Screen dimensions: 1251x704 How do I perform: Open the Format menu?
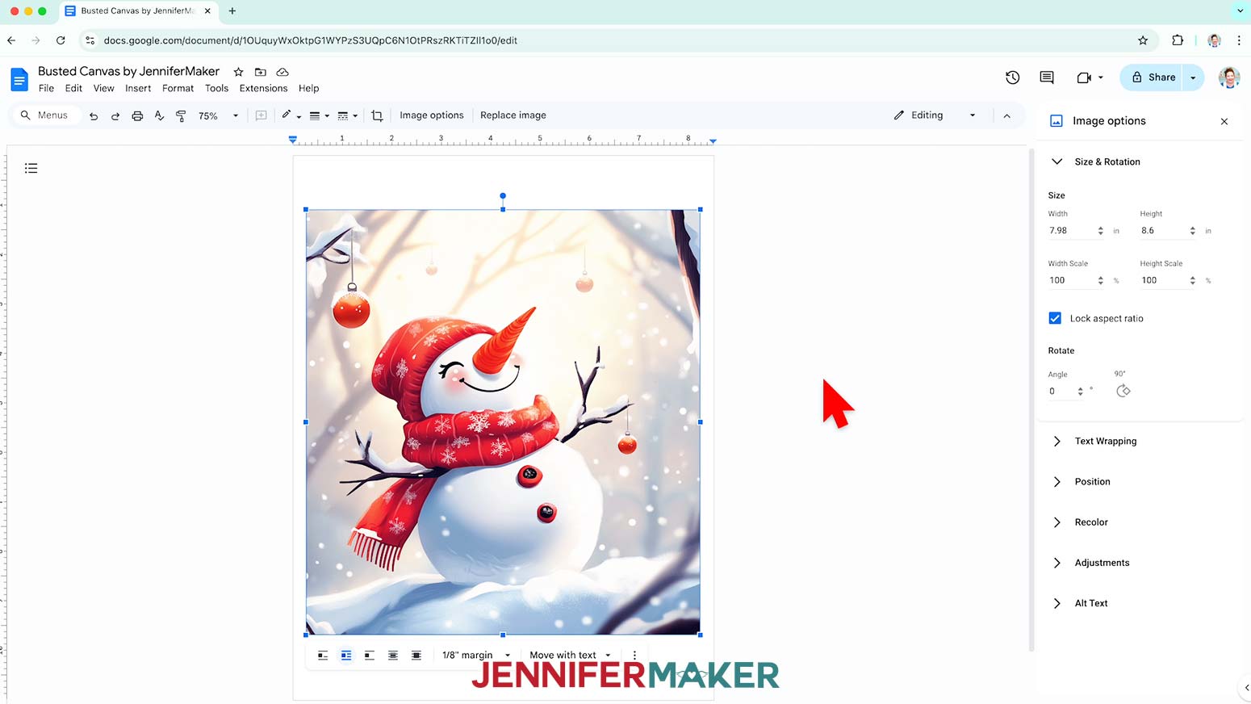point(178,88)
